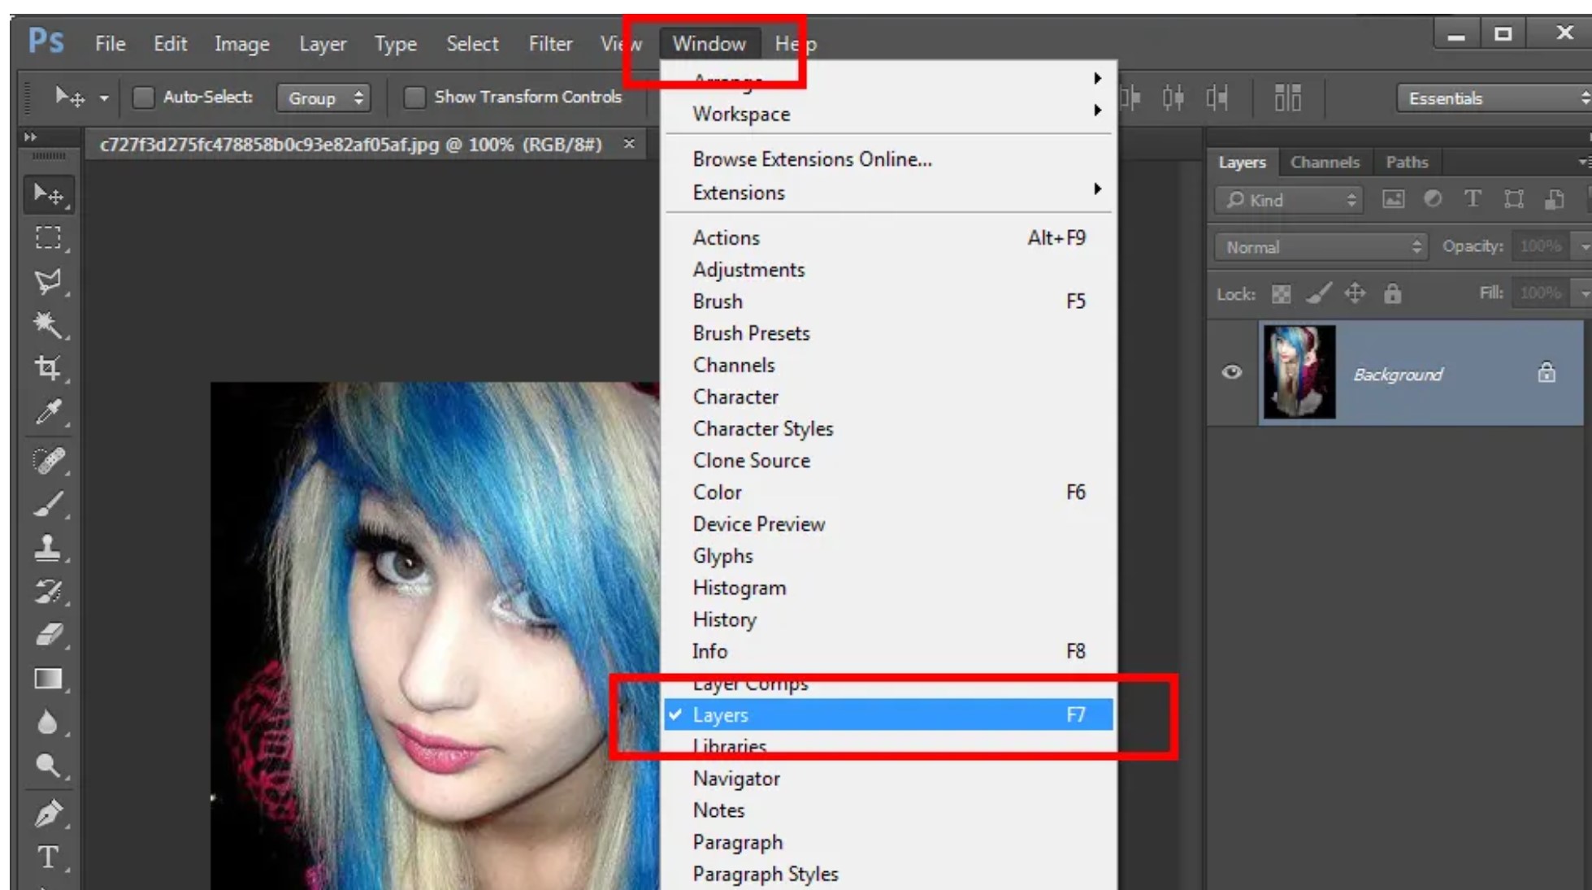Select the Eyedropper tool
The width and height of the screenshot is (1592, 890).
(x=48, y=413)
